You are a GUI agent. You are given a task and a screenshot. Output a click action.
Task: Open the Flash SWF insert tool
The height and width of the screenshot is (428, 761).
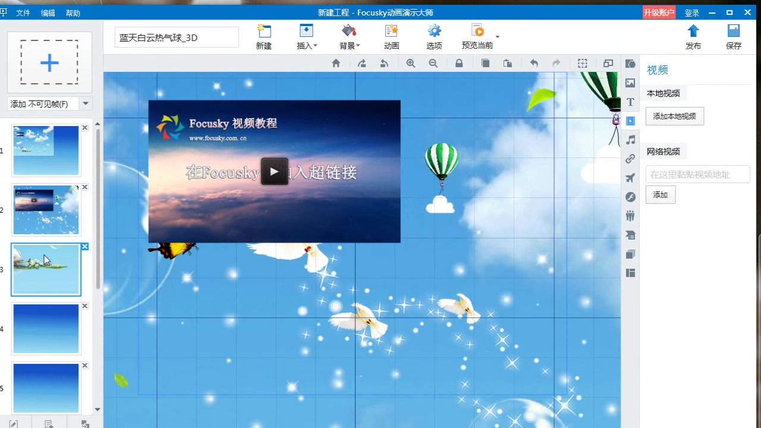pyautogui.click(x=631, y=197)
